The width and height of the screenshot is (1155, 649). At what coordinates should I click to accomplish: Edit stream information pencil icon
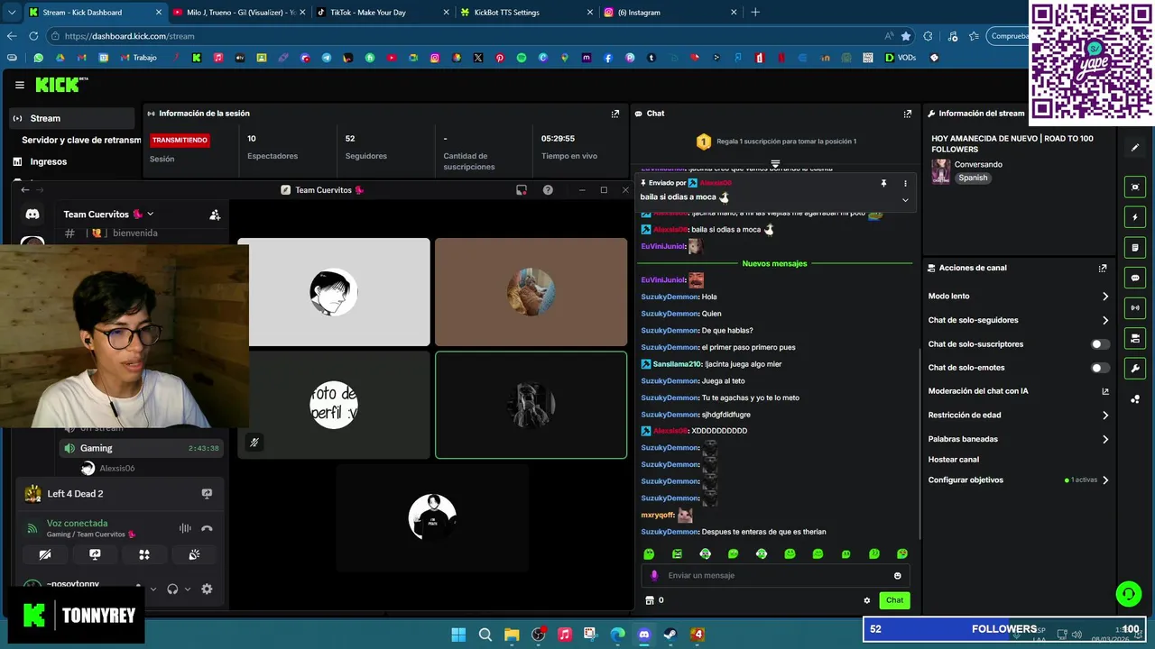point(1135,147)
